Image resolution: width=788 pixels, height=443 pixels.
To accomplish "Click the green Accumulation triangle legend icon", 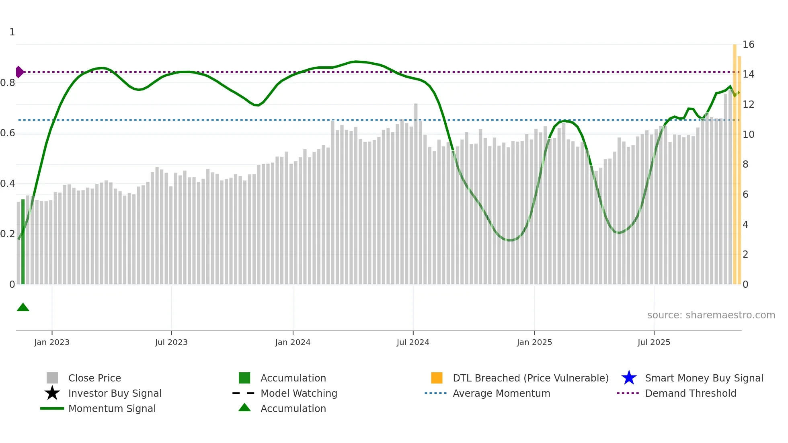I will tap(244, 408).
